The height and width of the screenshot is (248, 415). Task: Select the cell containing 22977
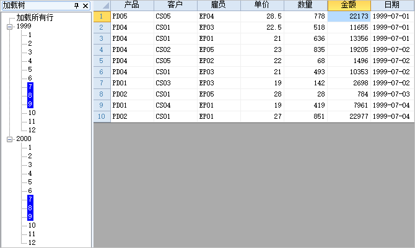tap(349, 116)
